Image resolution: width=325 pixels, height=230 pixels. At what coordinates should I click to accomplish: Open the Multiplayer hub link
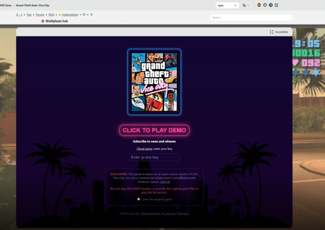point(56,21)
